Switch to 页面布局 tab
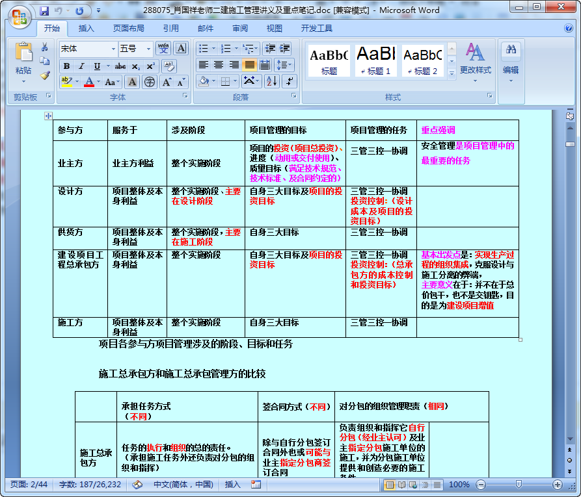The width and height of the screenshot is (581, 497). click(129, 28)
